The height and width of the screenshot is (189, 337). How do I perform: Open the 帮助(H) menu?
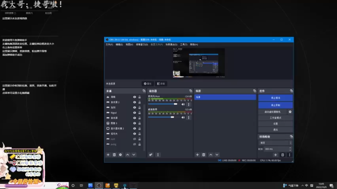[x=194, y=45]
